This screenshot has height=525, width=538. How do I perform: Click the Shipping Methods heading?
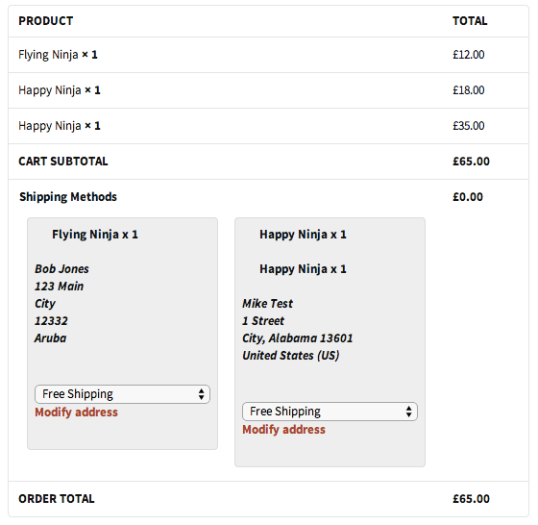tap(68, 197)
